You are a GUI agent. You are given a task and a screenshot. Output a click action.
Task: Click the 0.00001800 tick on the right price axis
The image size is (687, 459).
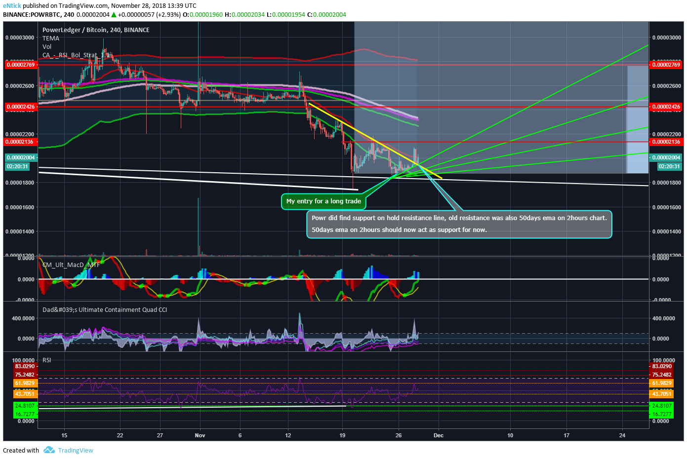(x=667, y=183)
